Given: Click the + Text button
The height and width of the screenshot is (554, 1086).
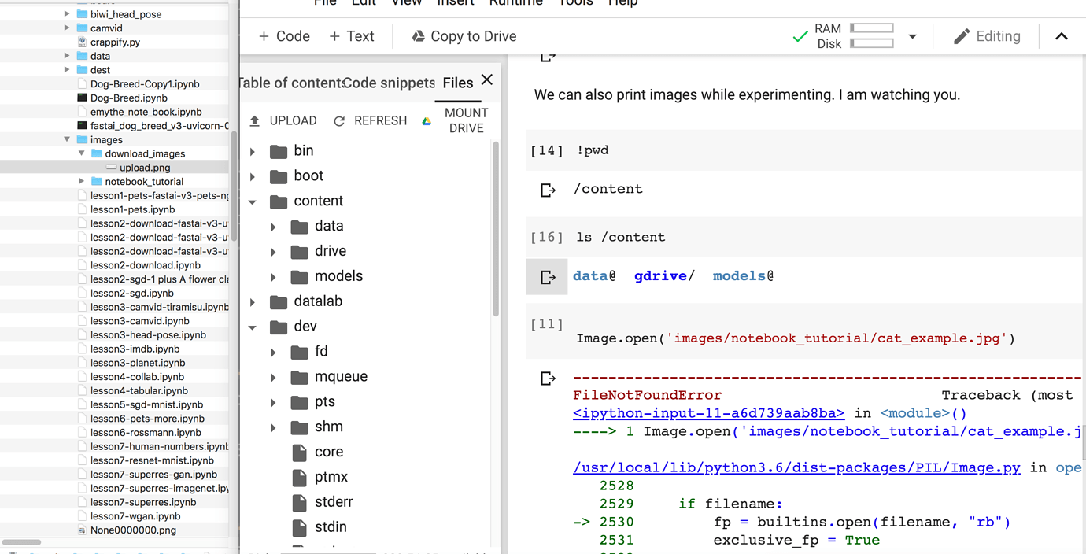Looking at the screenshot, I should click(x=351, y=36).
